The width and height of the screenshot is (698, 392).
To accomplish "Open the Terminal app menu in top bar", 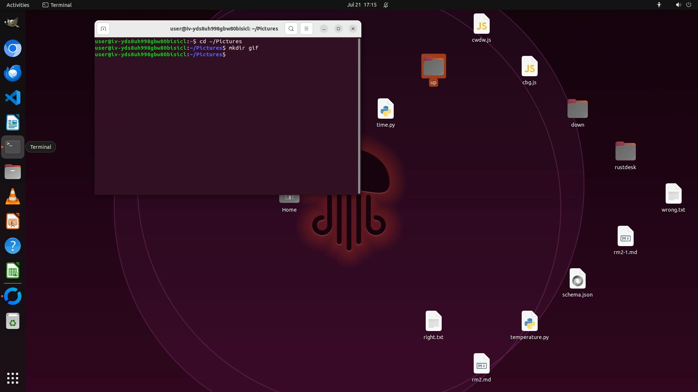I will coord(57,5).
